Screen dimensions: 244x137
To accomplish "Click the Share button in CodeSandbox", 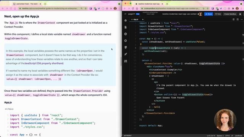I will 209,14.
